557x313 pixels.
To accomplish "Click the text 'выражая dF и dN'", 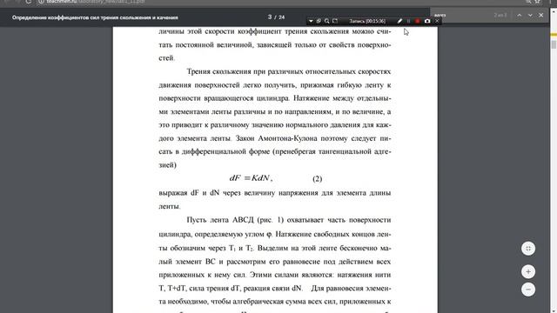I will tap(189, 193).
